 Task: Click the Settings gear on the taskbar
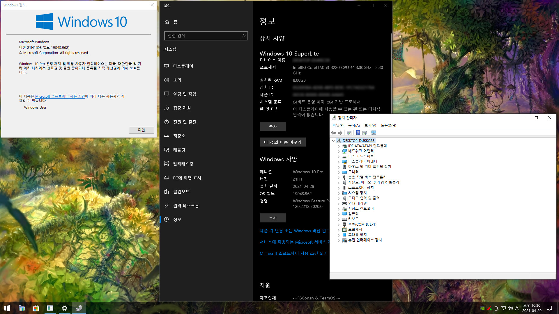(65, 308)
